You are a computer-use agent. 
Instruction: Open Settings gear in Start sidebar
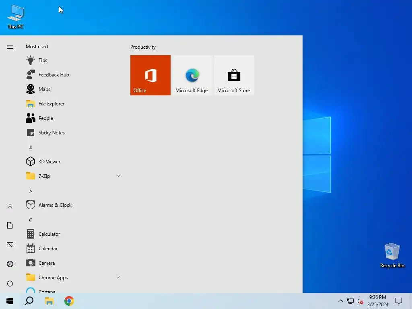[x=10, y=264]
